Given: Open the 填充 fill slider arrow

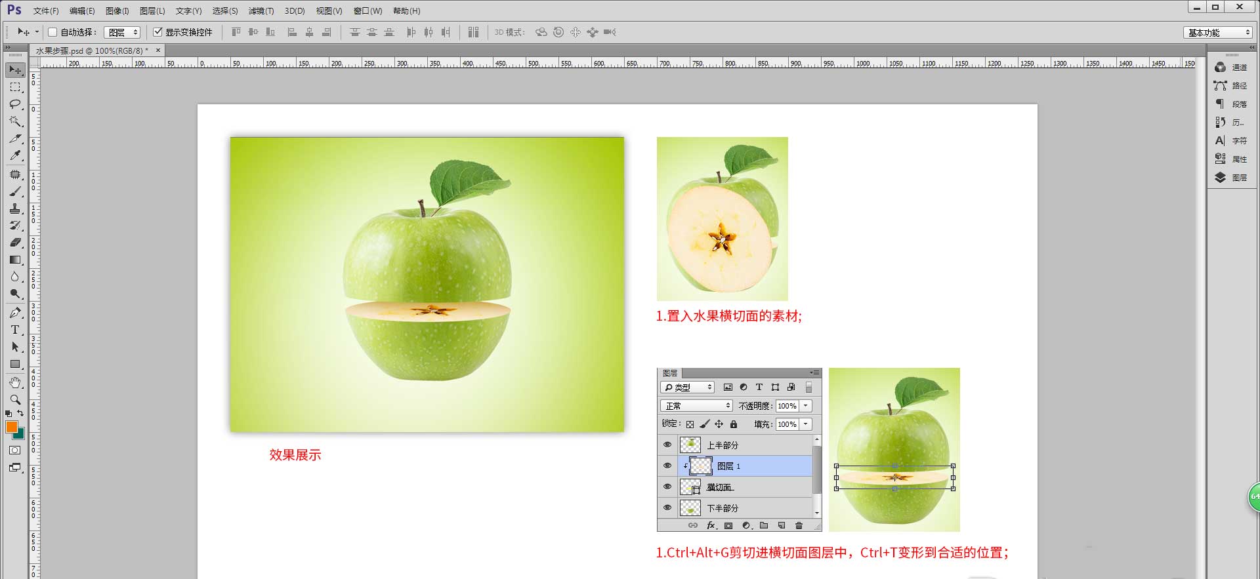Looking at the screenshot, I should tap(806, 424).
